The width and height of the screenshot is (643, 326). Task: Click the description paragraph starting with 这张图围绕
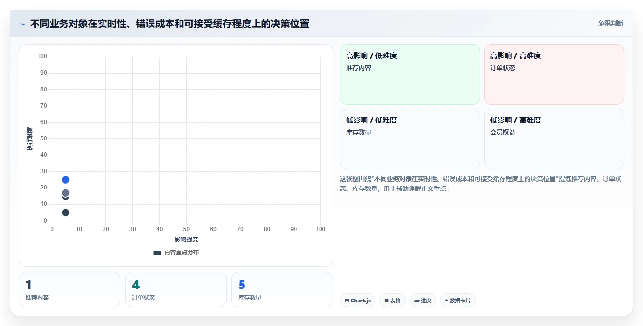click(x=481, y=184)
